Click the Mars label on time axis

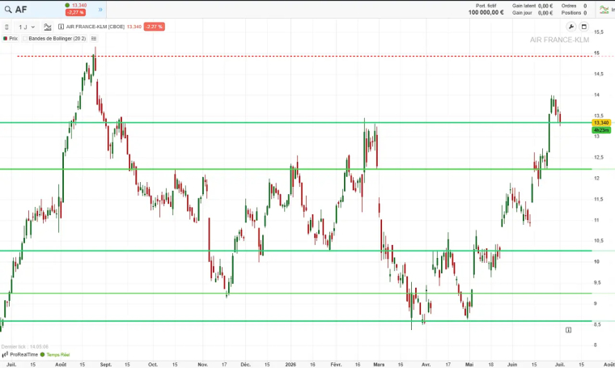[x=379, y=365]
